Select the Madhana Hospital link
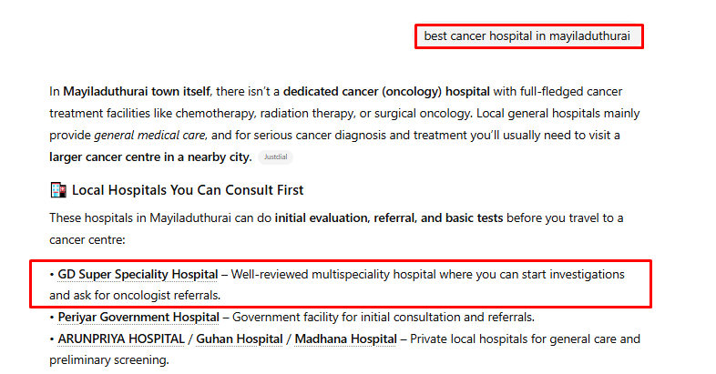The height and width of the screenshot is (374, 716). (x=346, y=339)
